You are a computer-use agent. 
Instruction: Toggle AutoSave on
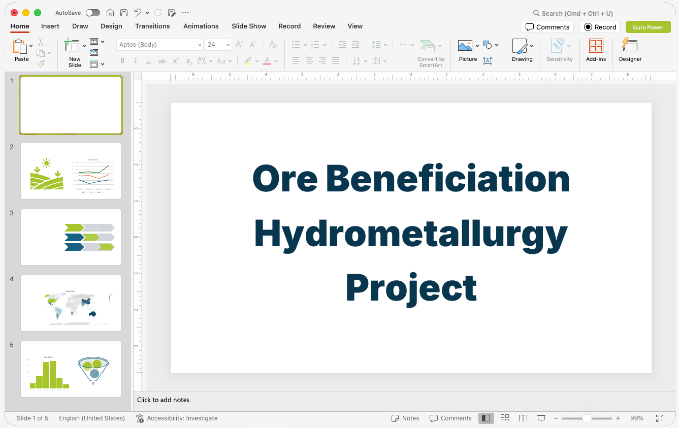pyautogui.click(x=93, y=13)
